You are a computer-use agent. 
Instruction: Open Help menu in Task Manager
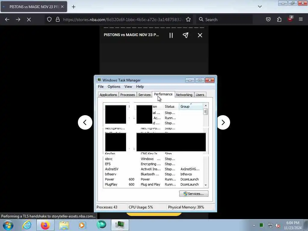click(140, 87)
